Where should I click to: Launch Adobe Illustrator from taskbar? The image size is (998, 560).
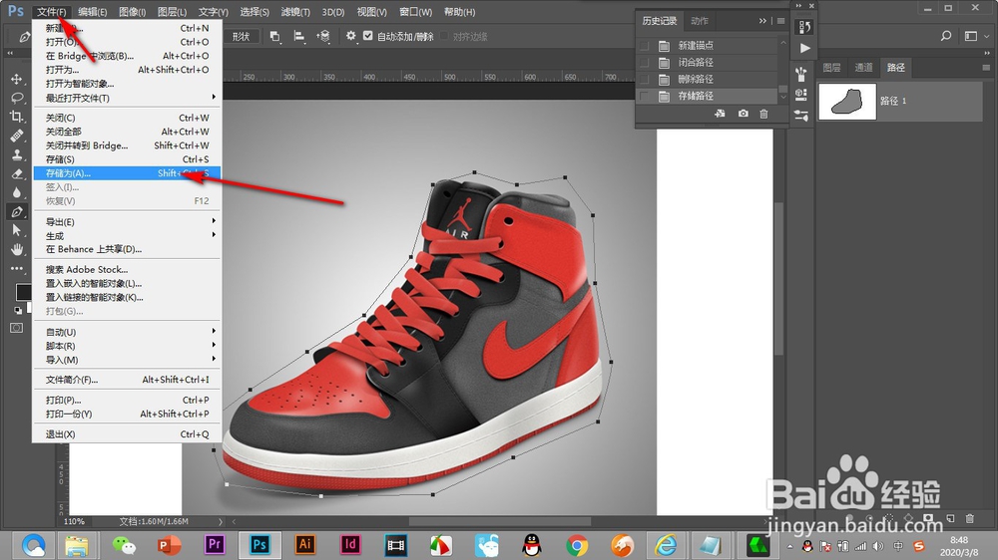pos(304,545)
